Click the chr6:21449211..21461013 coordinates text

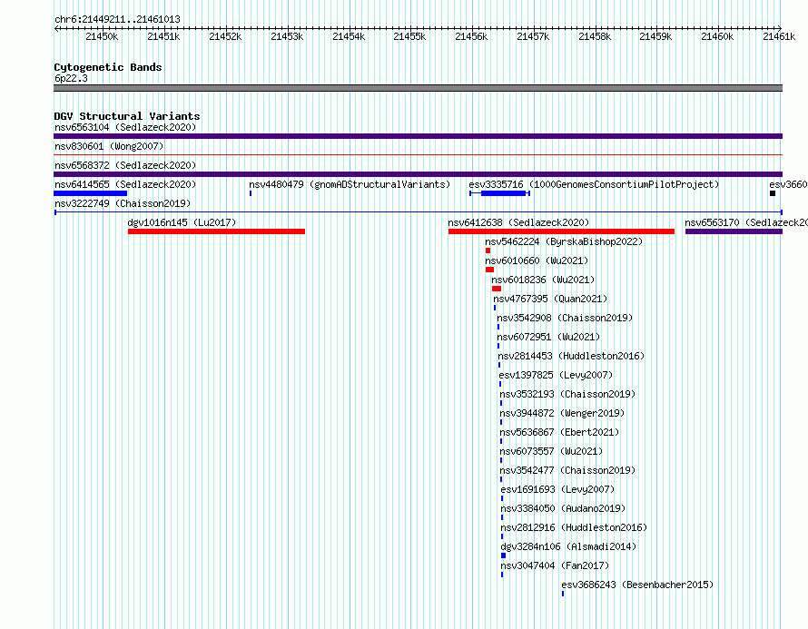117,19
